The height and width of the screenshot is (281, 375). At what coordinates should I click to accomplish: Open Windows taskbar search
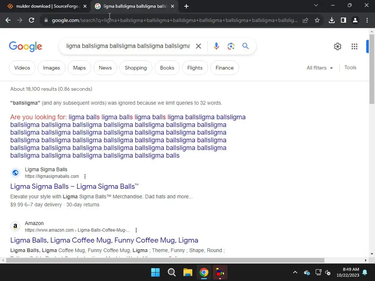pyautogui.click(x=171, y=272)
